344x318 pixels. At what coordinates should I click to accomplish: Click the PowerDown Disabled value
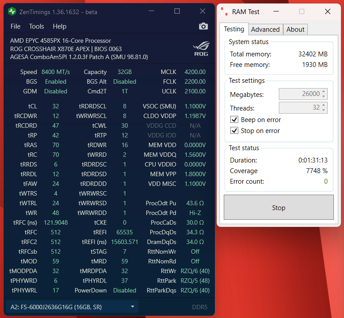tap(125, 290)
